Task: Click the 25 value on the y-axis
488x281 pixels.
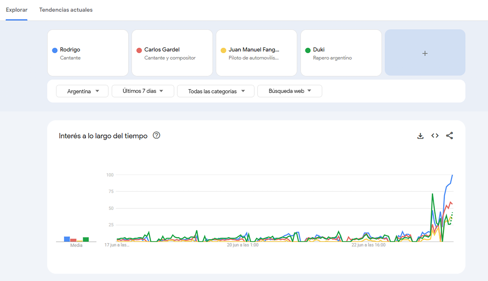Action: pyautogui.click(x=111, y=225)
